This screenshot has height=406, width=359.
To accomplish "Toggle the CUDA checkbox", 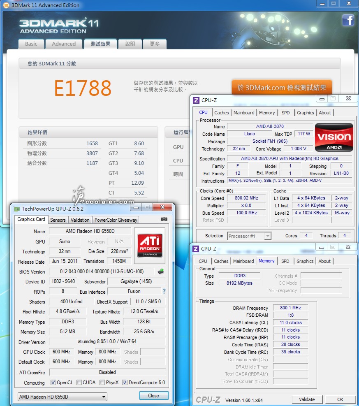I will [x=79, y=383].
